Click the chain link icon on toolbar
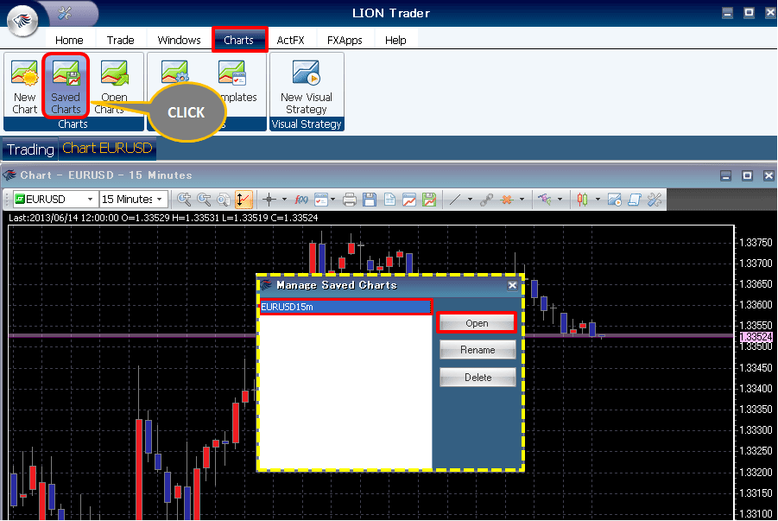 [486, 200]
